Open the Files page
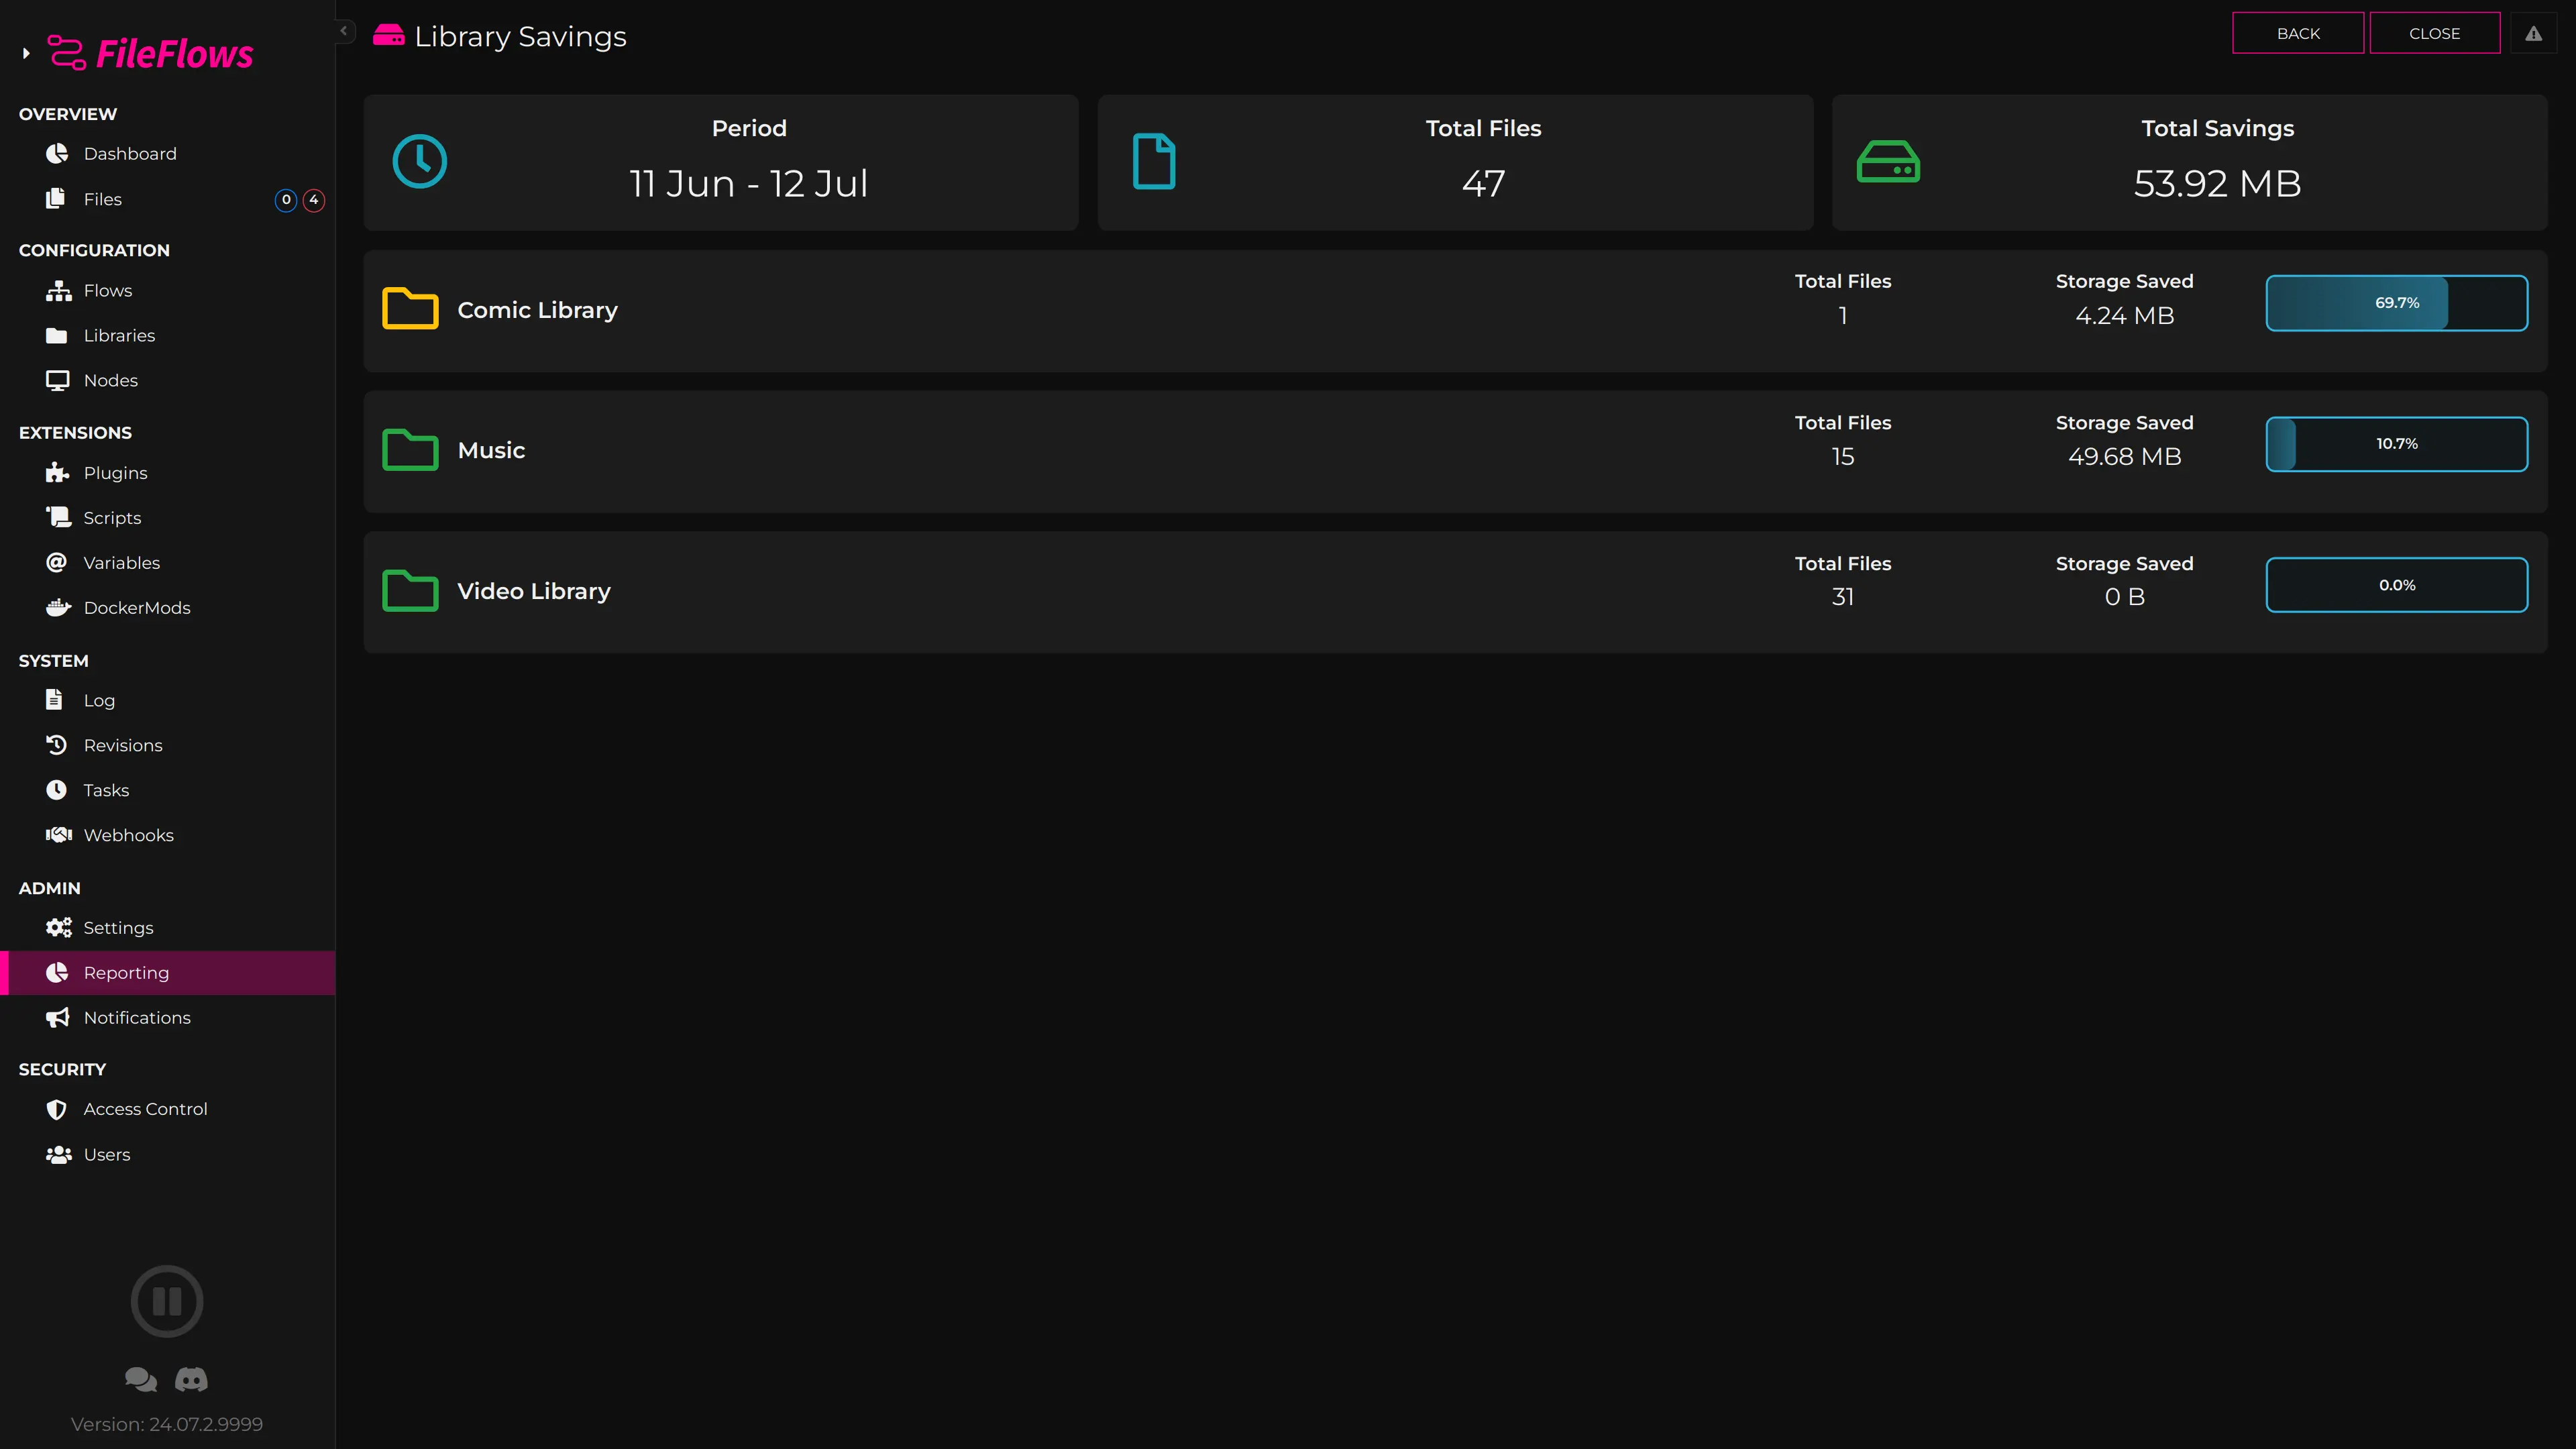The width and height of the screenshot is (2576, 1449). pyautogui.click(x=167, y=199)
